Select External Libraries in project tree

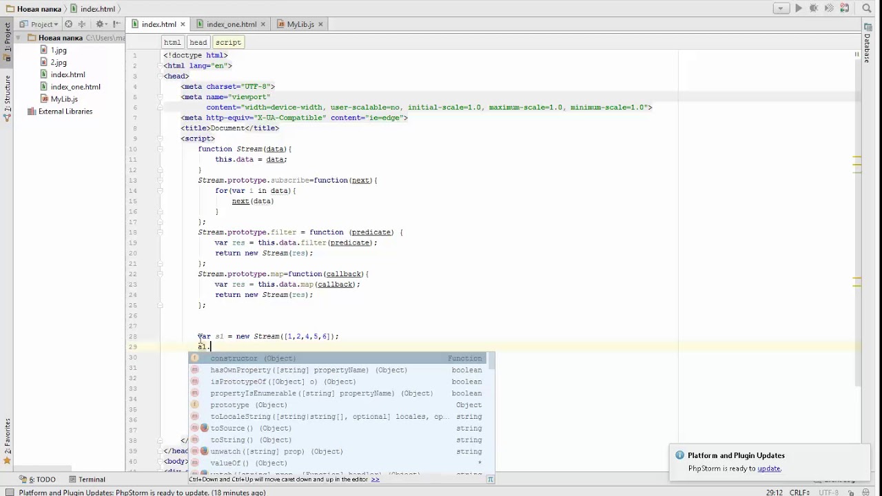[65, 112]
